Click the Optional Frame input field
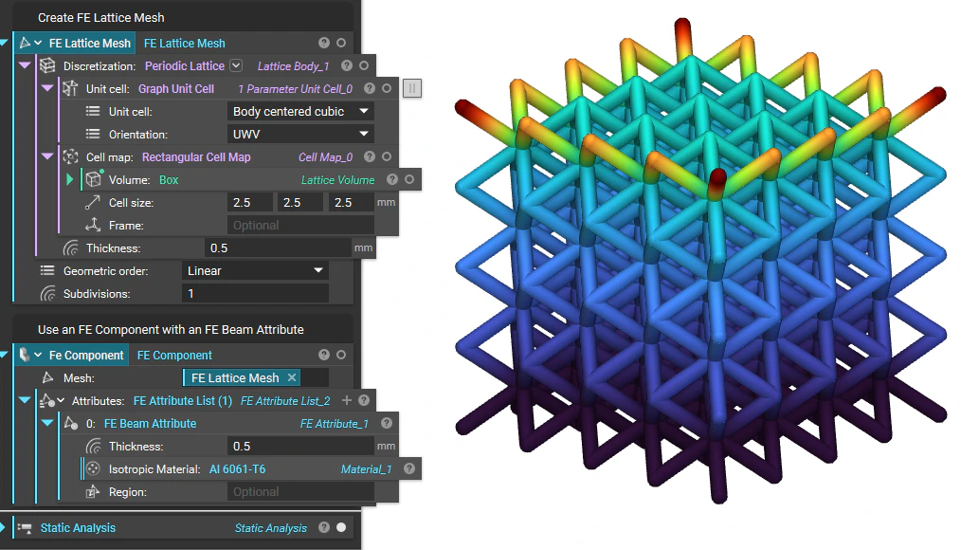 point(300,225)
